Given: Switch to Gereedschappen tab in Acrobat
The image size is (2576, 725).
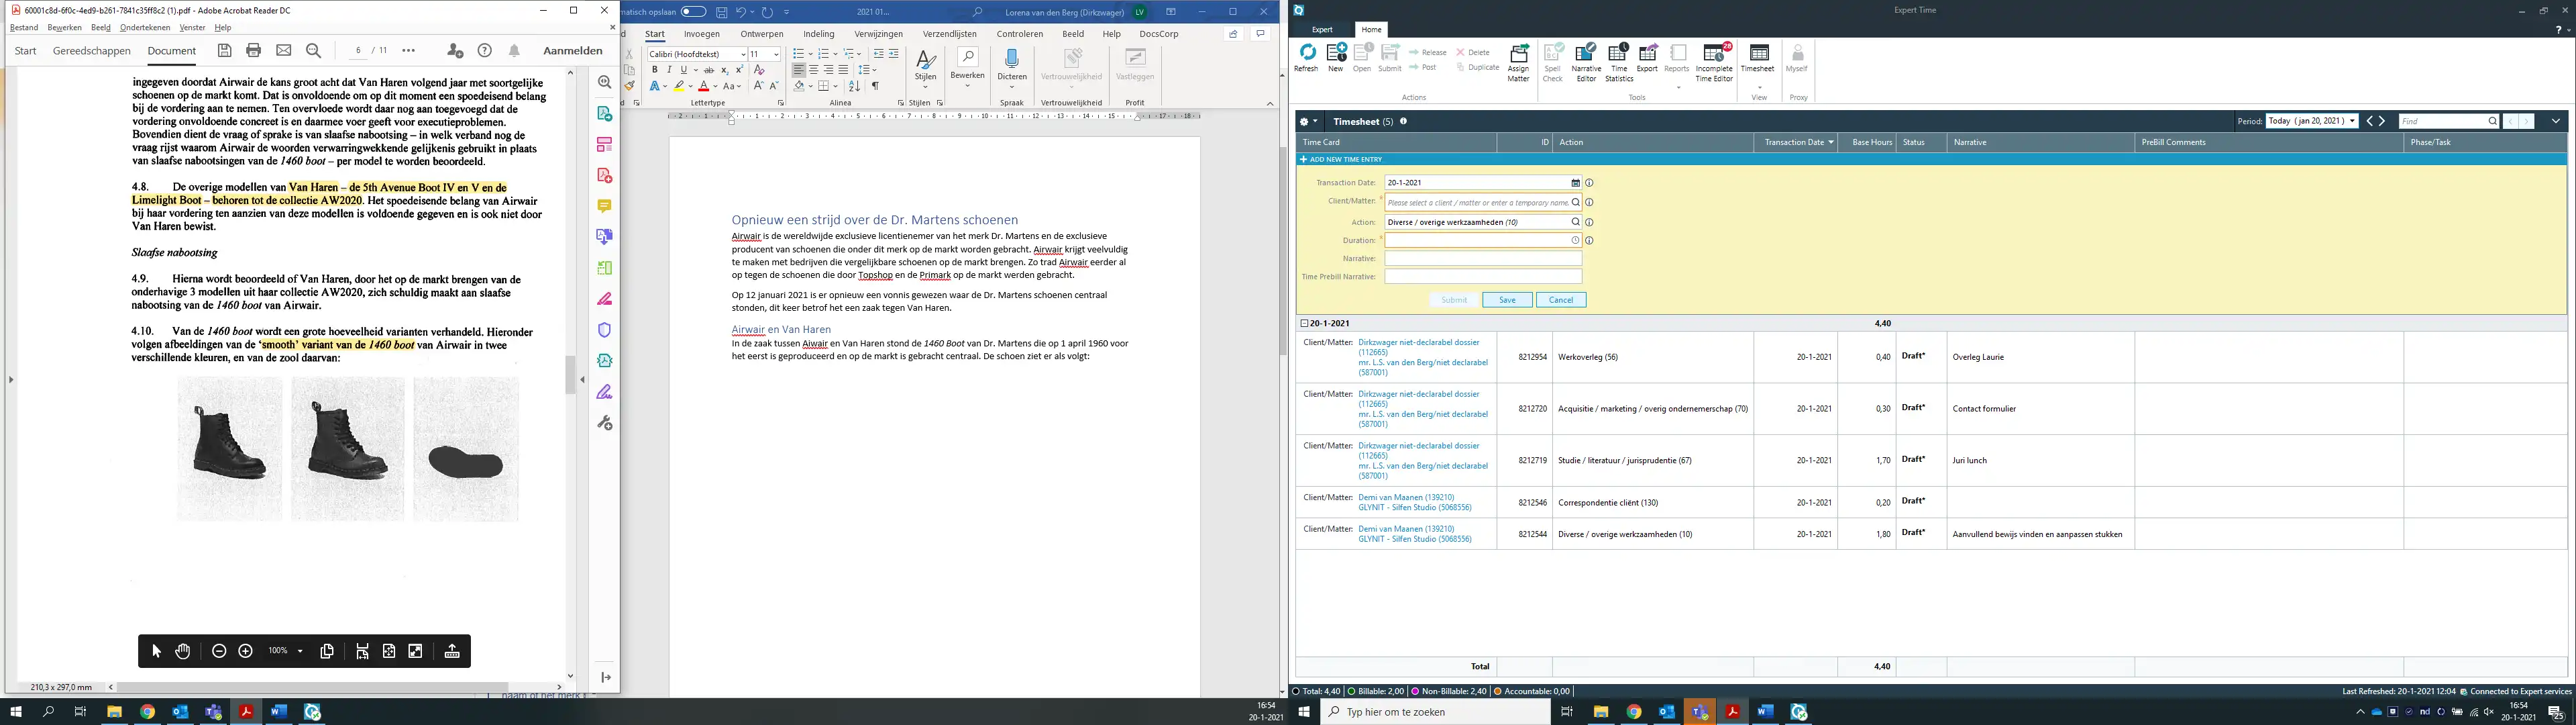Looking at the screenshot, I should point(92,50).
